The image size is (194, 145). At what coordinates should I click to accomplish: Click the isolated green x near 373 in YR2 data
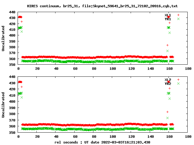pos(167,118)
